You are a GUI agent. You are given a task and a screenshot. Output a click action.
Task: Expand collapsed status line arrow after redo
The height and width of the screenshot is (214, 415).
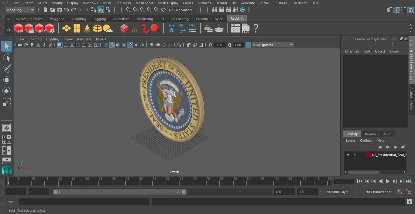[80, 10]
